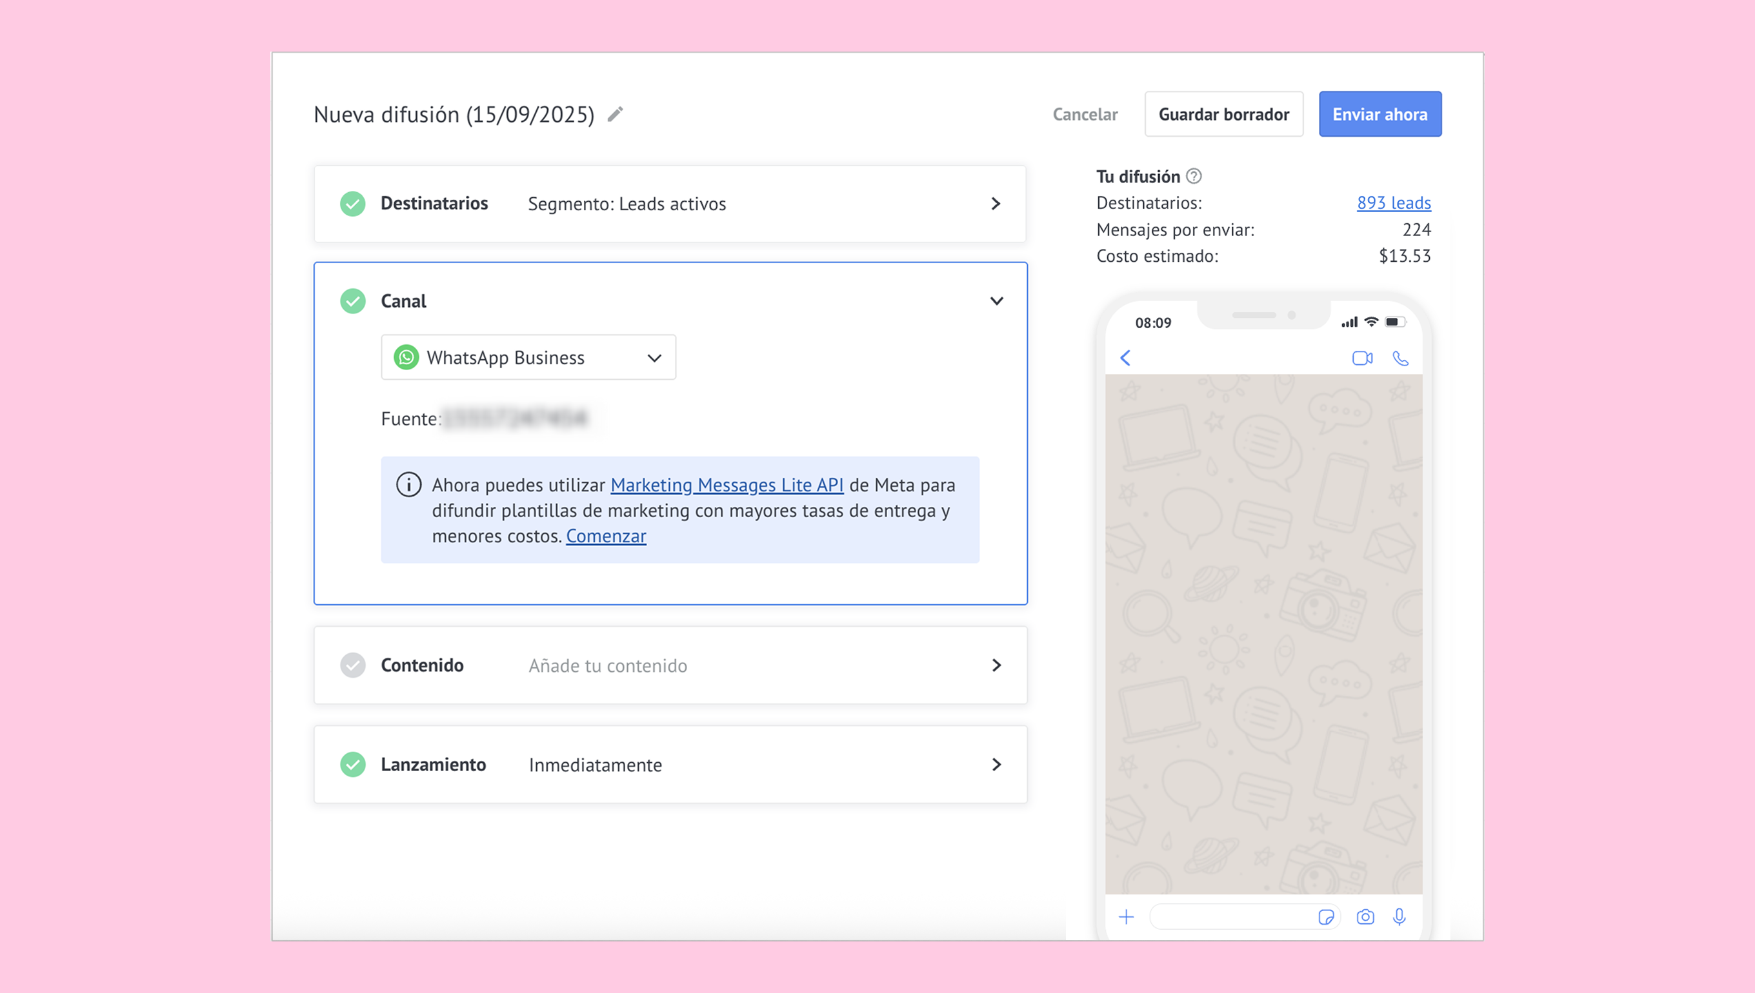
Task: Tap the video call icon in preview
Action: click(x=1362, y=358)
